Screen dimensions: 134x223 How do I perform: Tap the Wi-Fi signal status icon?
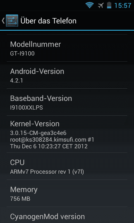pos(90,5)
